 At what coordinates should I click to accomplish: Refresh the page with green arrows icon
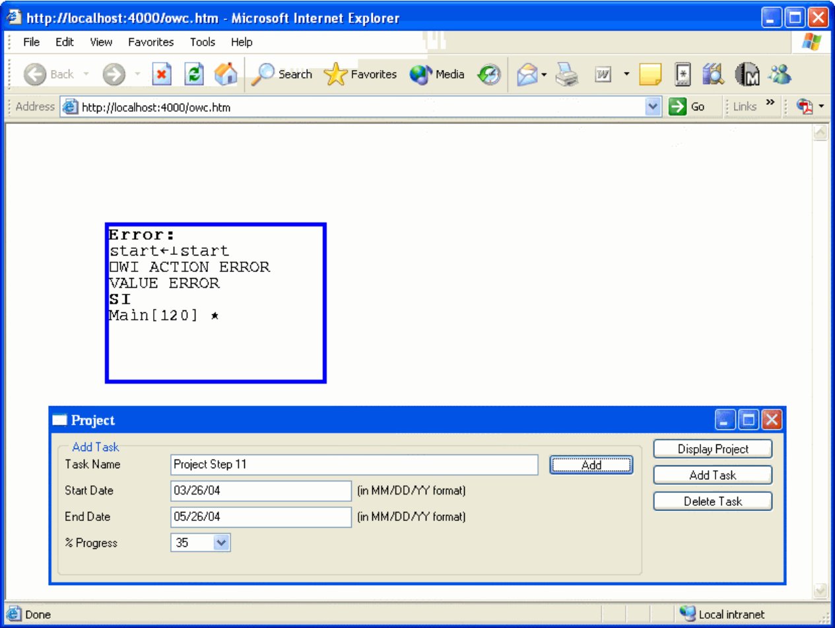(x=193, y=74)
